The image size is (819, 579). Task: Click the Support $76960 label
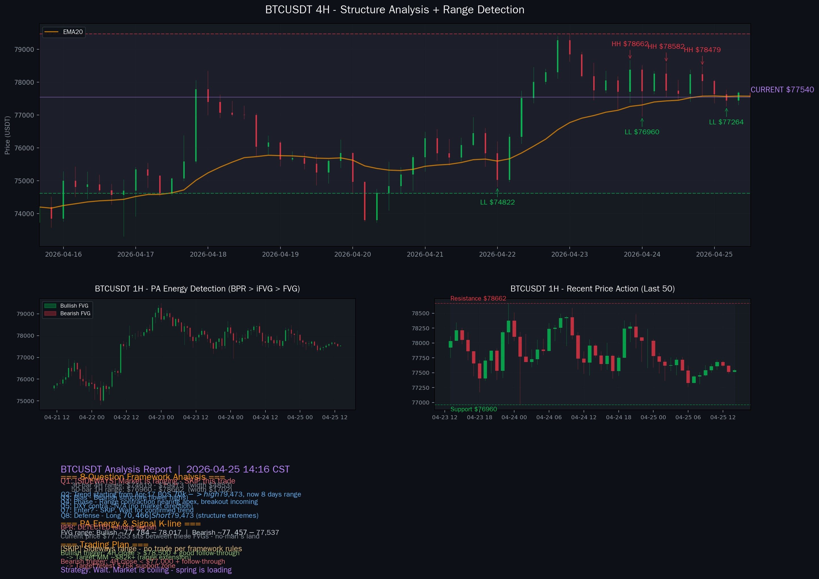473,409
